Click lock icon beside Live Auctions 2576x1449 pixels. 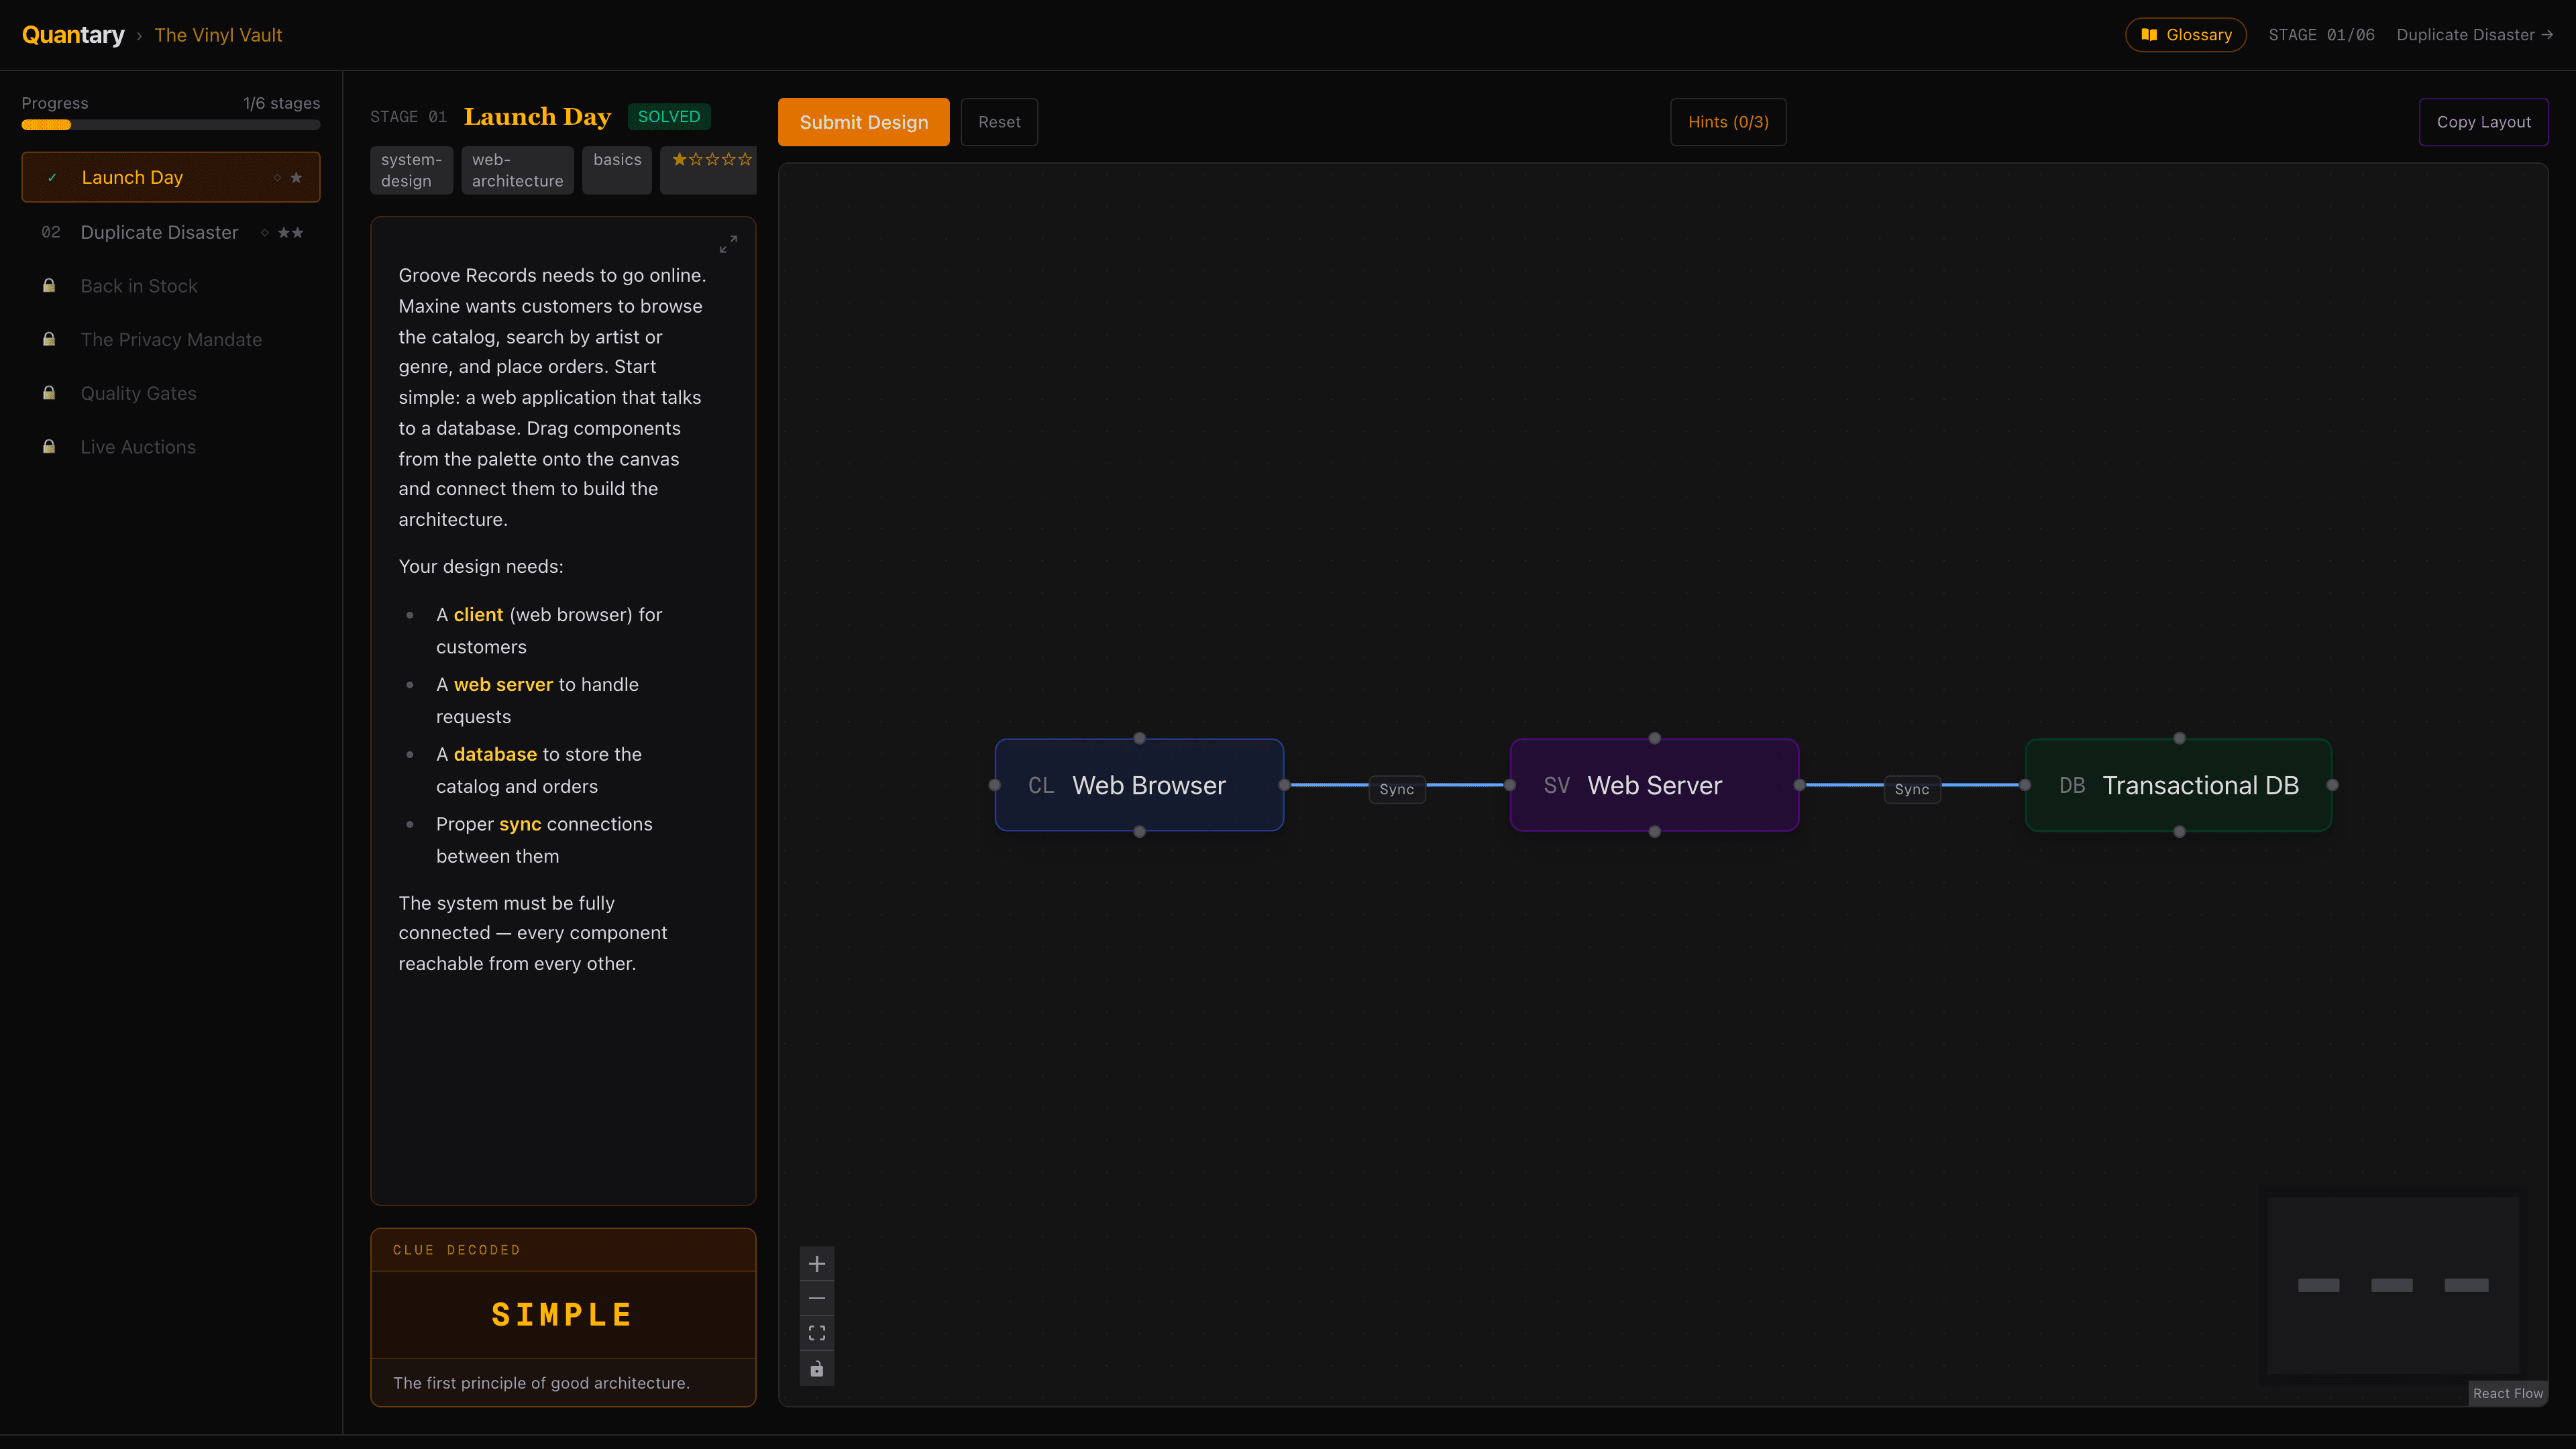point(49,447)
